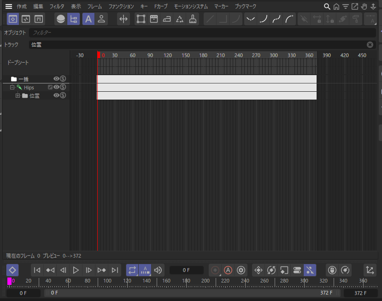The image size is (382, 301).
Task: Click the ドープシート label
Action: tap(18, 63)
